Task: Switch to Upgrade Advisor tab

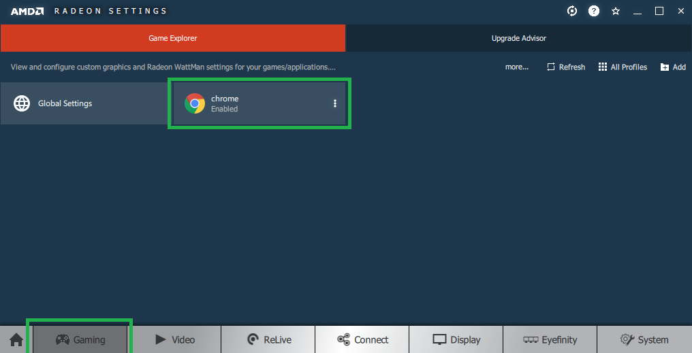Action: point(519,38)
